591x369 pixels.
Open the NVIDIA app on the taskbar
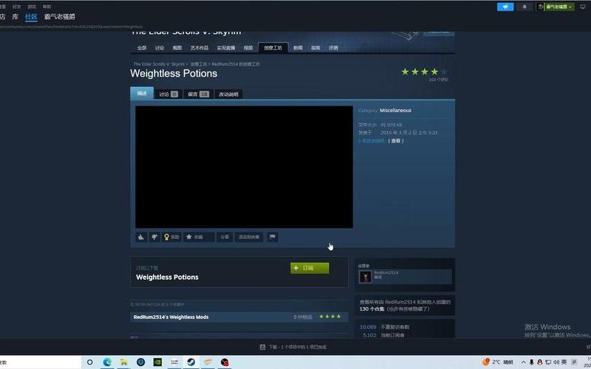(x=157, y=362)
